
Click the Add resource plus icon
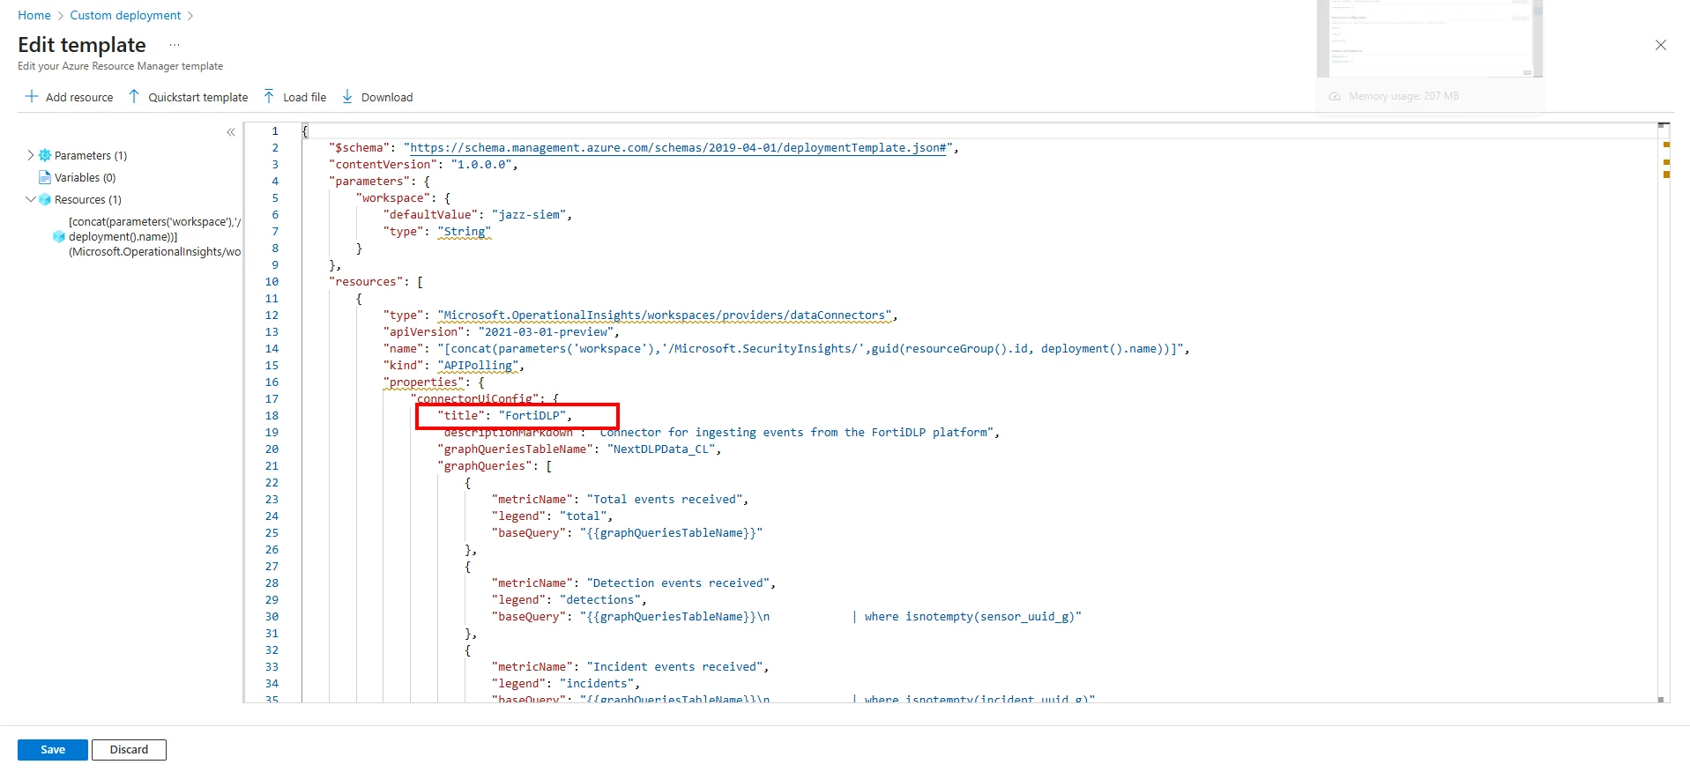(x=32, y=97)
